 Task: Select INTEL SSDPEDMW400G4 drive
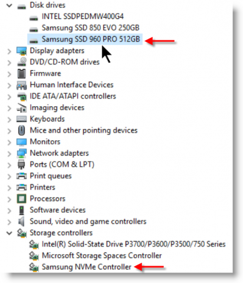pyautogui.click(x=83, y=17)
